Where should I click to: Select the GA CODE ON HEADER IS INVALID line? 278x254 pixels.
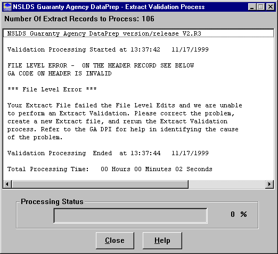[x=60, y=73]
